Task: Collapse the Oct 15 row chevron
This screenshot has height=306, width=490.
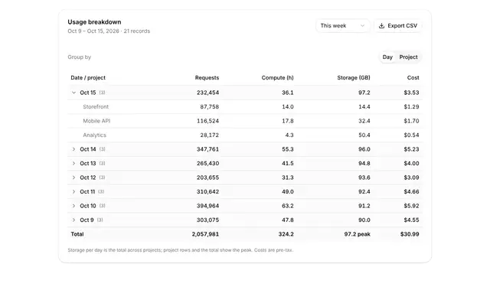Action: (73, 93)
